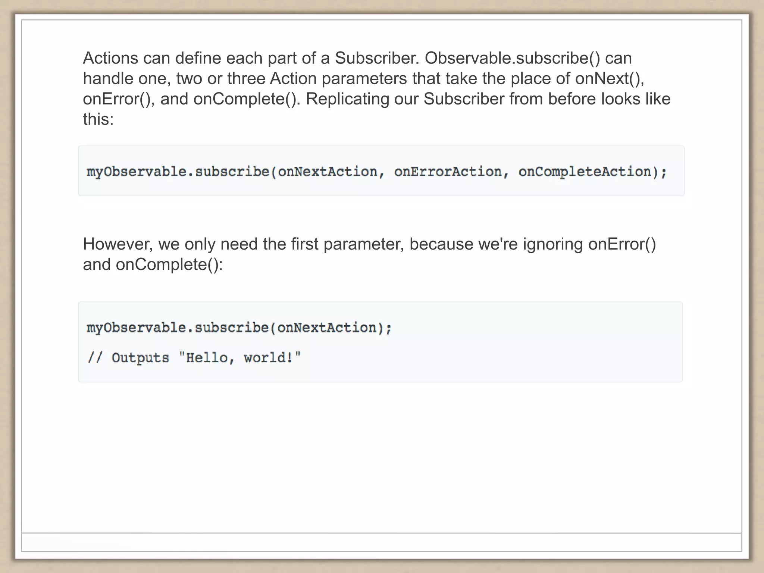
Task: Click onCompleteAction parameter in first code block
Action: pyautogui.click(x=585, y=172)
